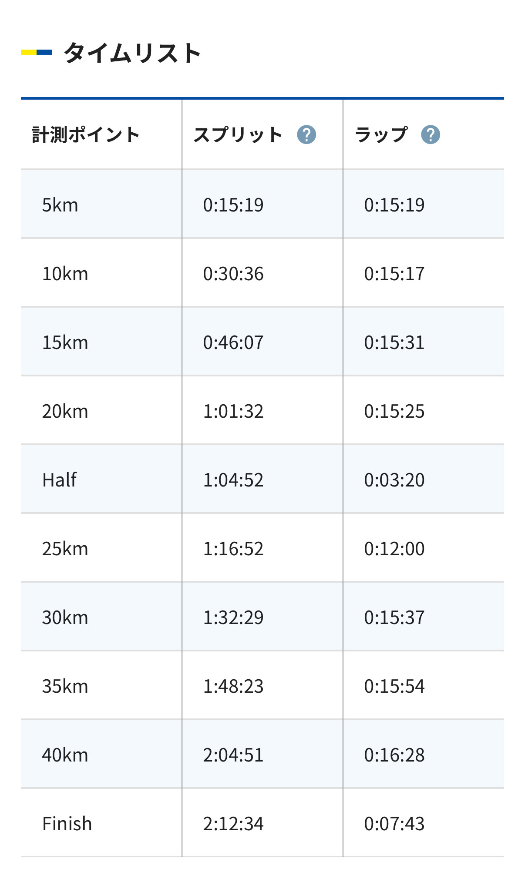Image resolution: width=525 pixels, height=869 pixels.
Task: Select the 25km row label
Action: coord(65,549)
